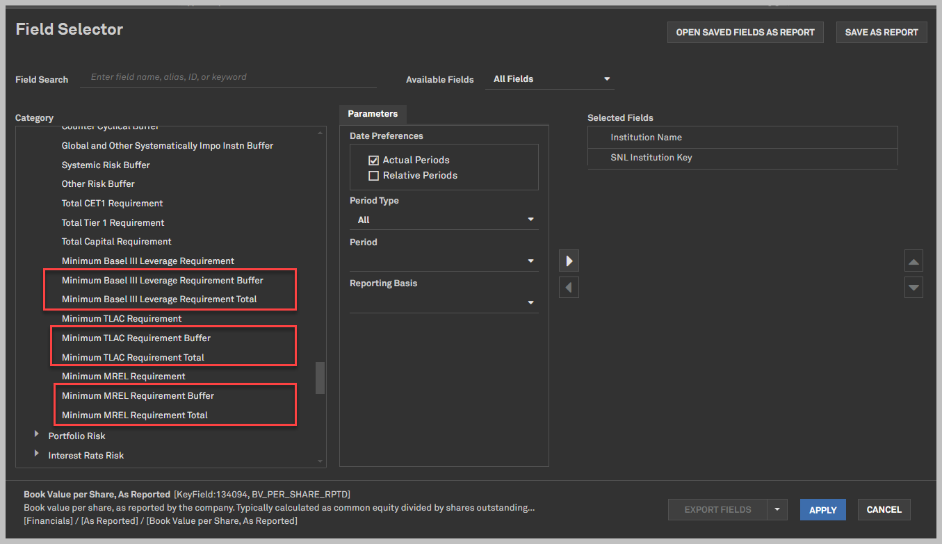Click the Apply button

822,510
